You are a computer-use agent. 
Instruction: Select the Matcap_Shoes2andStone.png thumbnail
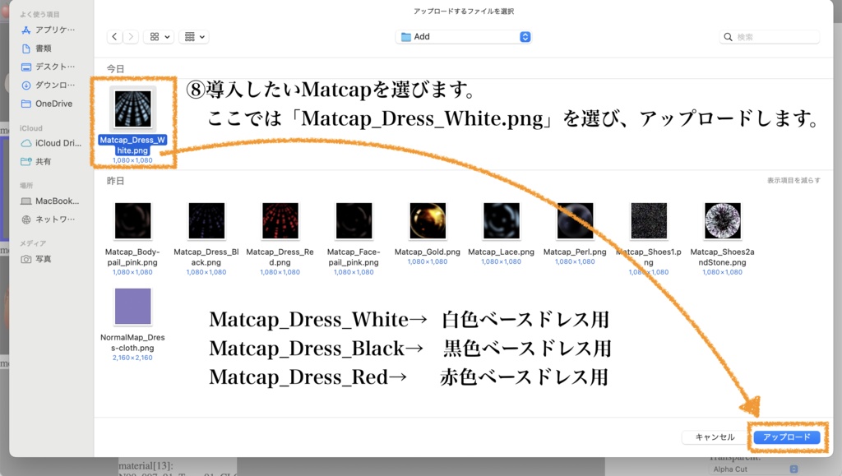tap(721, 220)
